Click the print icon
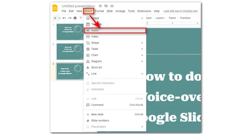 pyautogui.click(x=75, y=18)
